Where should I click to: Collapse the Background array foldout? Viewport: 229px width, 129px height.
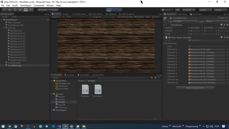coord(164,43)
